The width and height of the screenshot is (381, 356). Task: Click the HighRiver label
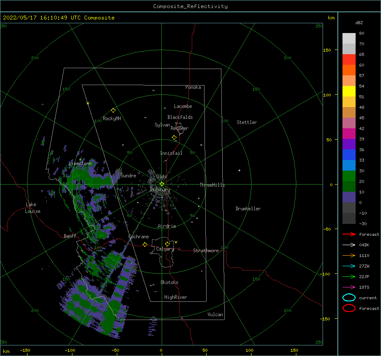tap(176, 297)
